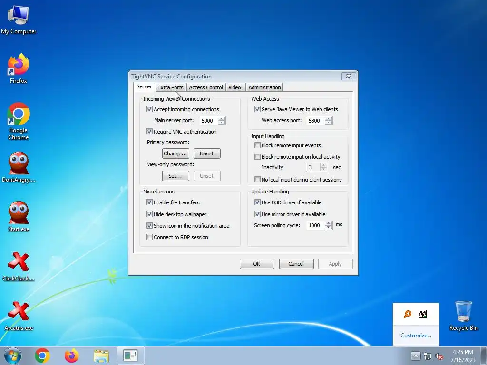Image resolution: width=487 pixels, height=365 pixels.
Task: Click TightVNC configuration taskbar item
Action: point(130,355)
